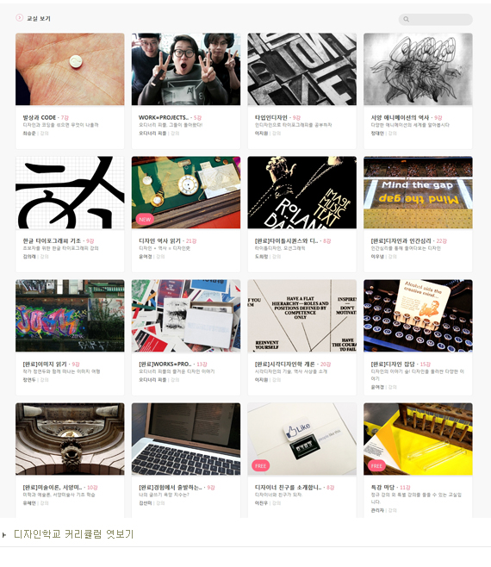The height and width of the screenshot is (567, 491).
Task: Select the laptop keyboard thumbnail
Action: click(x=186, y=439)
